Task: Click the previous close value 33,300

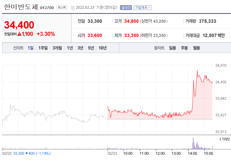Action: coord(95,21)
